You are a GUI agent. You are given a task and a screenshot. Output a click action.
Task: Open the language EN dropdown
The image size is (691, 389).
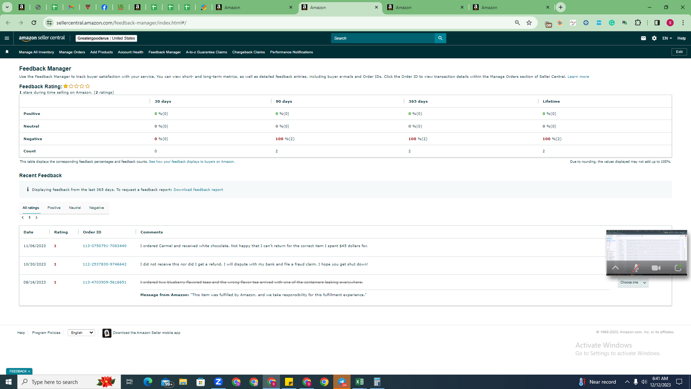(667, 38)
